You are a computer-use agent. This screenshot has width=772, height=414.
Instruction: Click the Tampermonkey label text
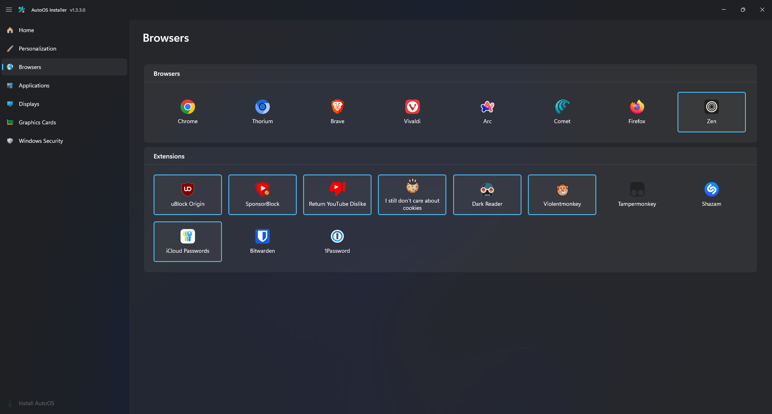637,204
